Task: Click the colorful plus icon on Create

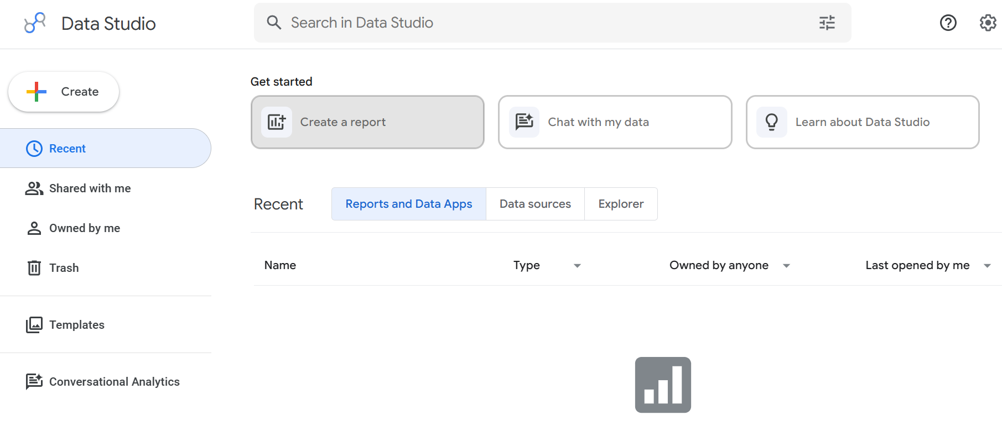Action: tap(37, 92)
